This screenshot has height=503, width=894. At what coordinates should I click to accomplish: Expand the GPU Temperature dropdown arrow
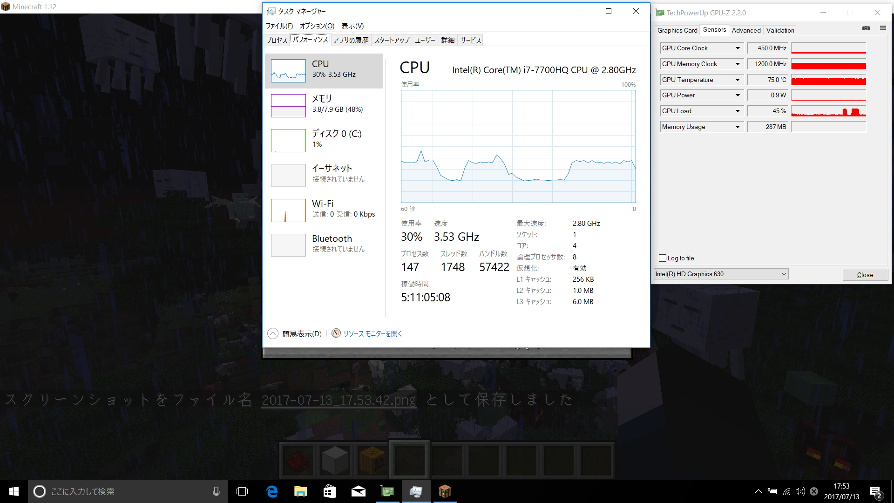pyautogui.click(x=738, y=80)
